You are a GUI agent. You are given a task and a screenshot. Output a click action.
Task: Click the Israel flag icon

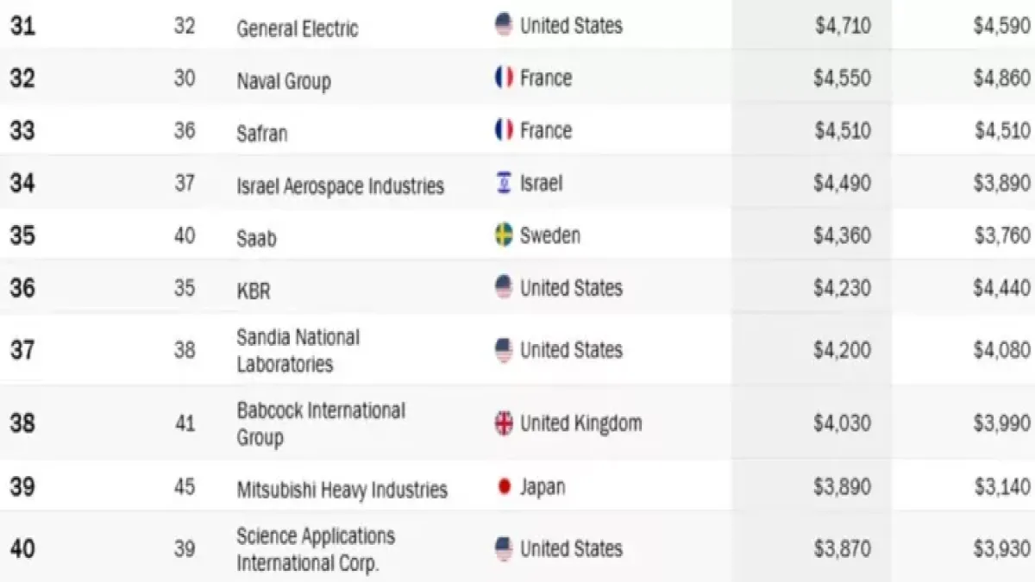click(x=504, y=183)
